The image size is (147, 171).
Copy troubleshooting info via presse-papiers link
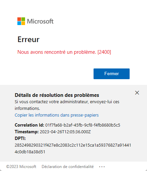[x=57, y=115]
